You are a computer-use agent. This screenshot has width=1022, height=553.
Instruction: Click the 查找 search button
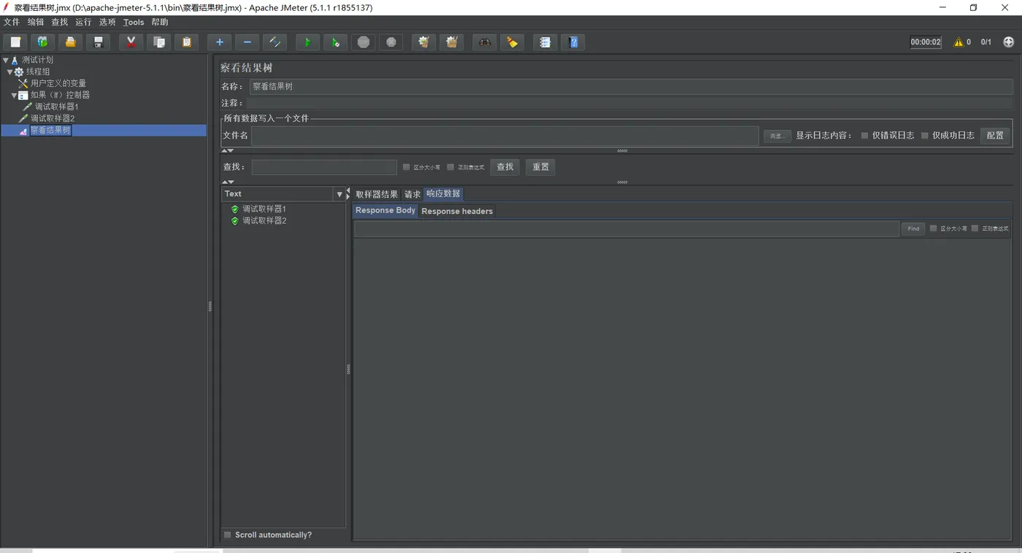coord(505,167)
